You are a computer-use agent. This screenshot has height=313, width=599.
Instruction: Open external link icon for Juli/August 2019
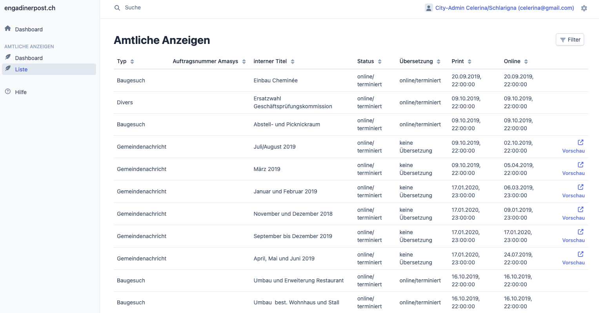(581, 142)
